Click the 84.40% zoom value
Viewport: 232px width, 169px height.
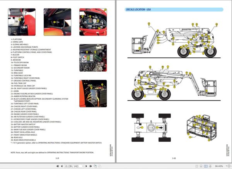pyautogui.click(x=219, y=166)
